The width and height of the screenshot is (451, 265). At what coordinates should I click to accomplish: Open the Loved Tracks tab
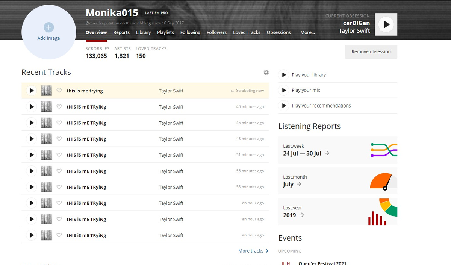(247, 32)
